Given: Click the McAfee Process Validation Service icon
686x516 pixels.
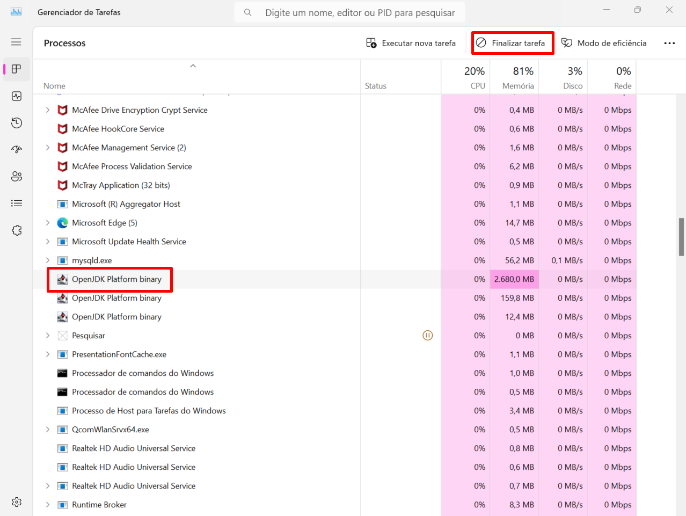Looking at the screenshot, I should point(63,166).
